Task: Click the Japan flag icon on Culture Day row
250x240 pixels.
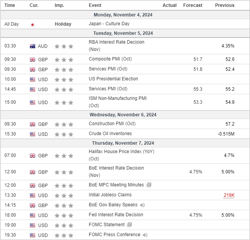Action: [33, 25]
